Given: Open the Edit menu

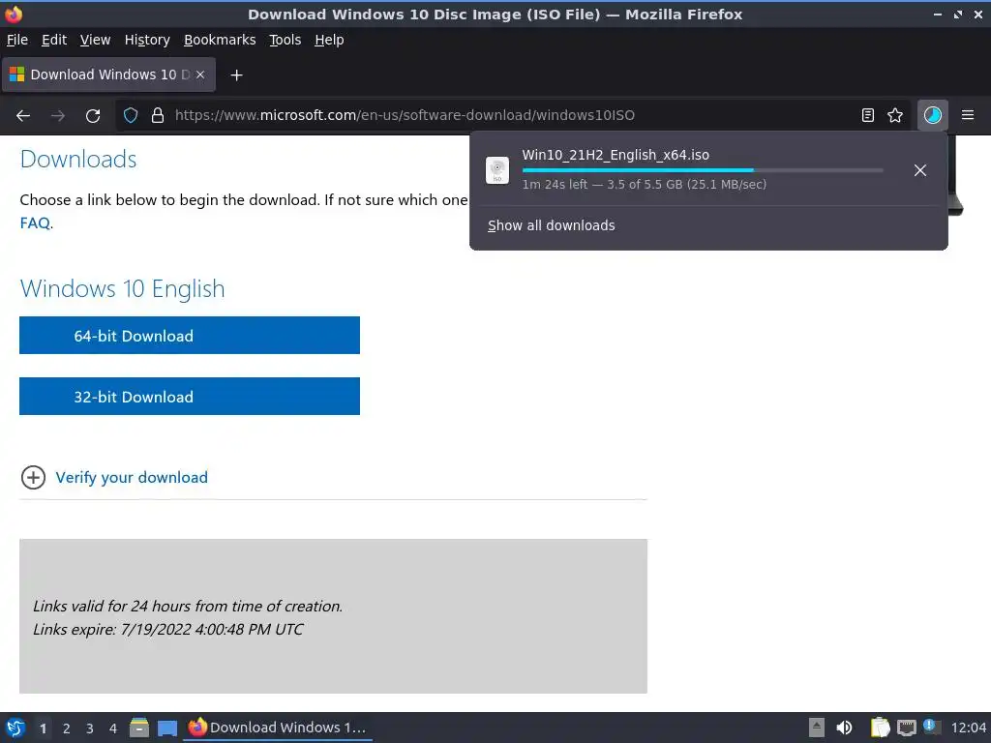Looking at the screenshot, I should (x=54, y=40).
